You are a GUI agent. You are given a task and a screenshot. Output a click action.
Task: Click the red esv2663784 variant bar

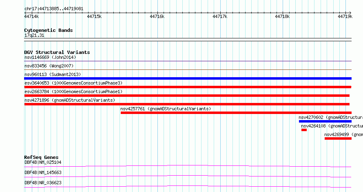click(187, 96)
